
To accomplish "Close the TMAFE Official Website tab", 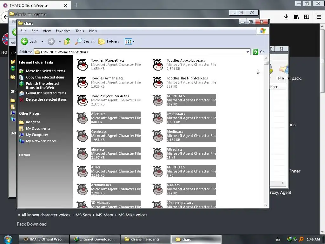I will [65, 5].
